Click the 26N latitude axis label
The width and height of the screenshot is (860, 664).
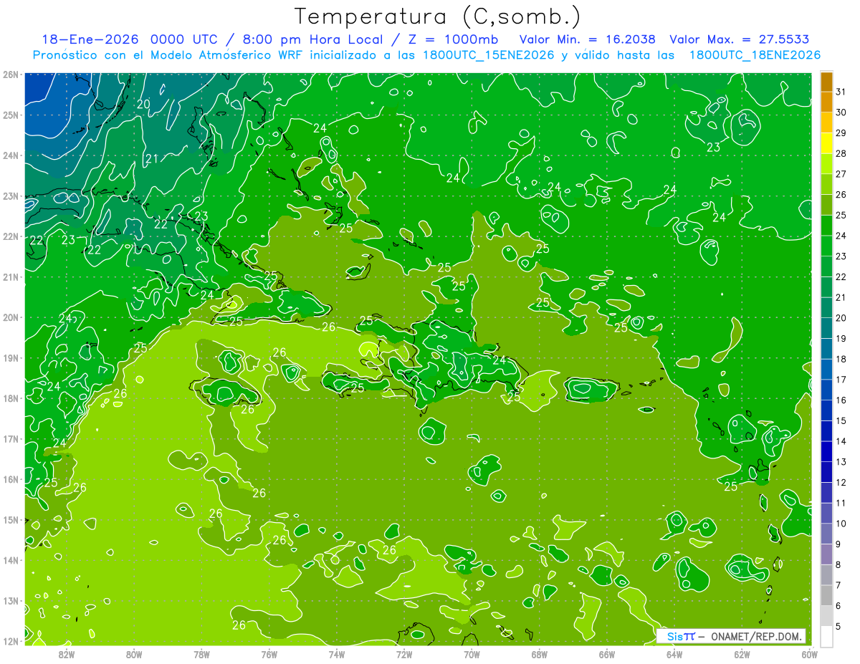click(x=10, y=74)
